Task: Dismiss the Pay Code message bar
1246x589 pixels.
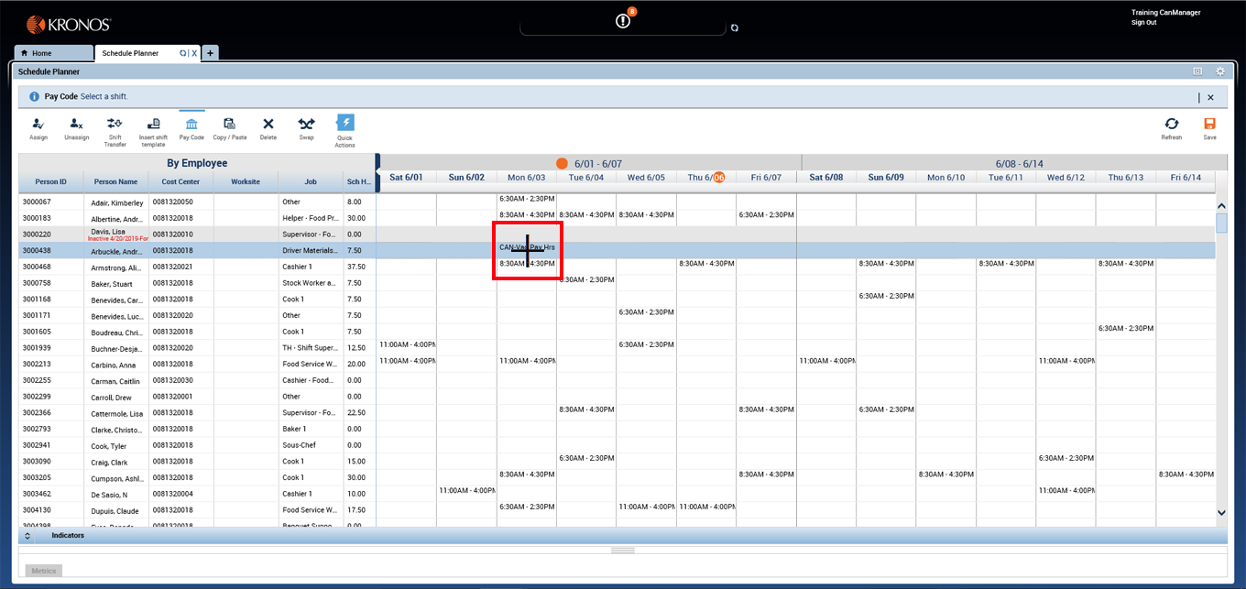Action: [x=1210, y=97]
